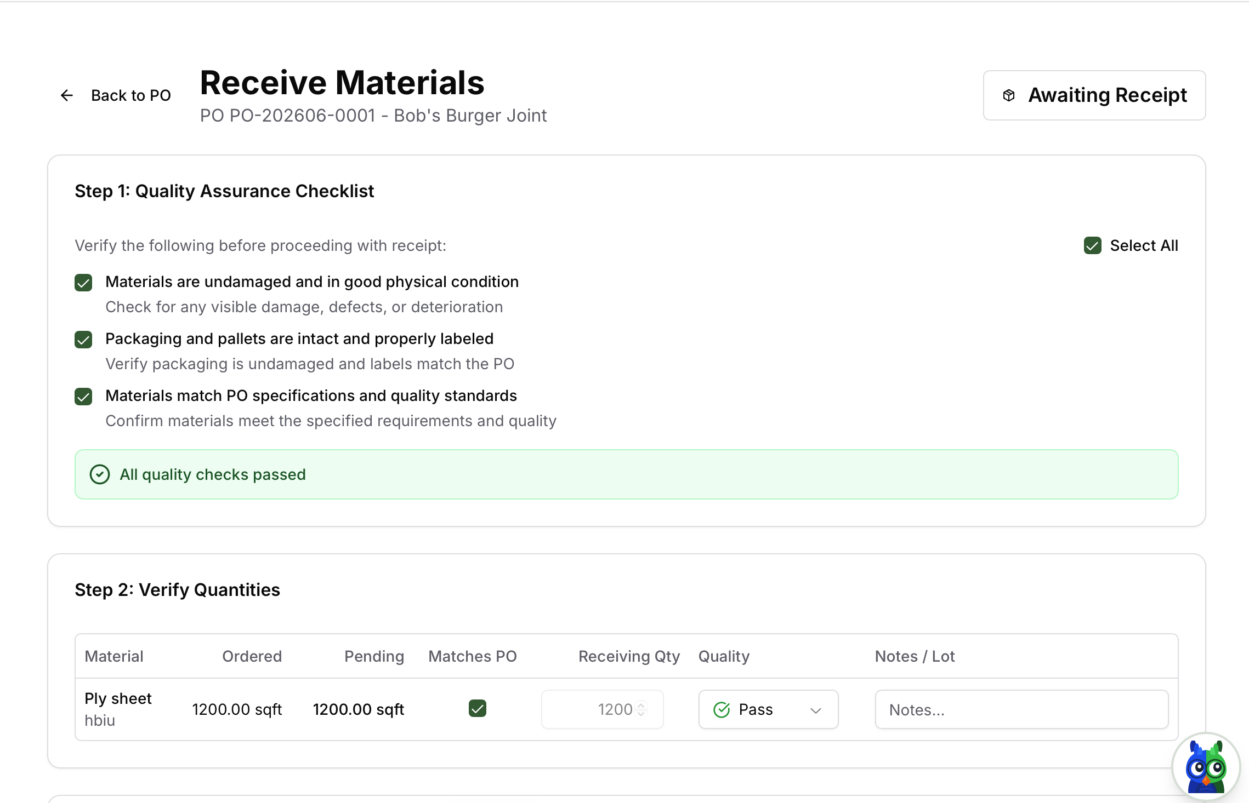Click the Awaiting Receipt status badge
Screen dimensions: 1249x803
click(x=1094, y=95)
